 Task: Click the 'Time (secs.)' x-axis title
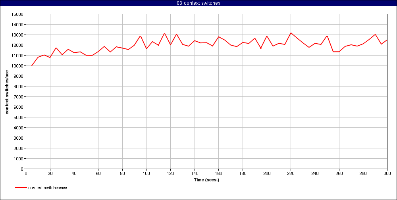point(206,180)
